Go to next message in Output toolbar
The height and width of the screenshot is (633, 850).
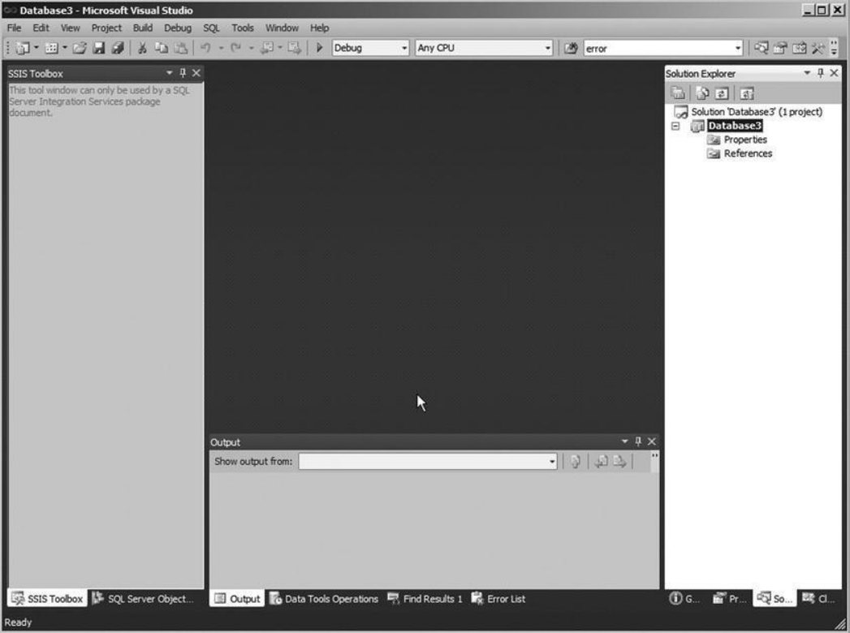coord(619,461)
